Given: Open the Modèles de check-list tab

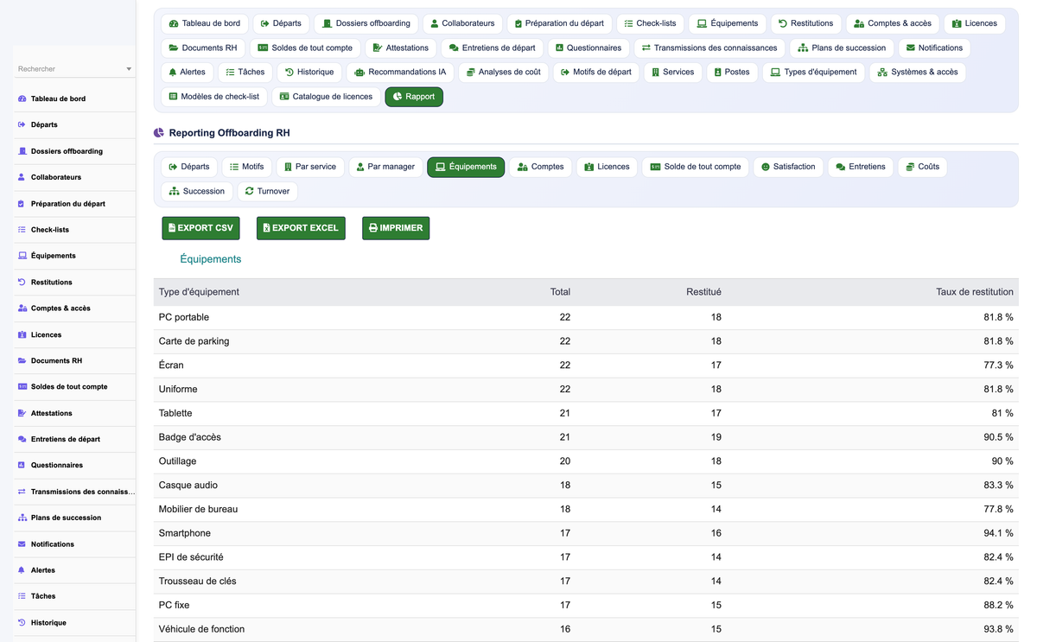Looking at the screenshot, I should (214, 97).
